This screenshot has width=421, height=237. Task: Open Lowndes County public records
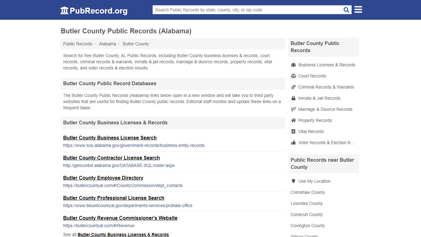tap(307, 203)
